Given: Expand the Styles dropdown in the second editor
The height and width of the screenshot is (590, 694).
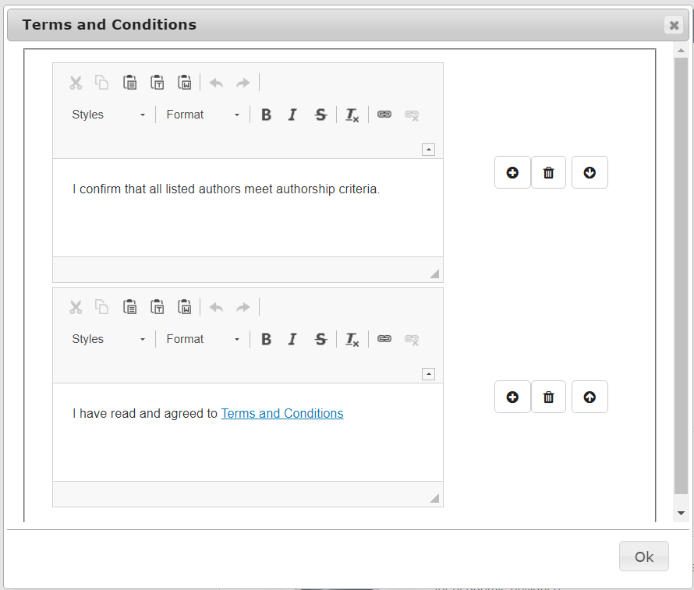Looking at the screenshot, I should [108, 339].
